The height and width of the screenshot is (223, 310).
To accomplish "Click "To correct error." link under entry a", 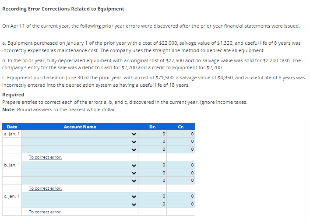I will 45,157.
